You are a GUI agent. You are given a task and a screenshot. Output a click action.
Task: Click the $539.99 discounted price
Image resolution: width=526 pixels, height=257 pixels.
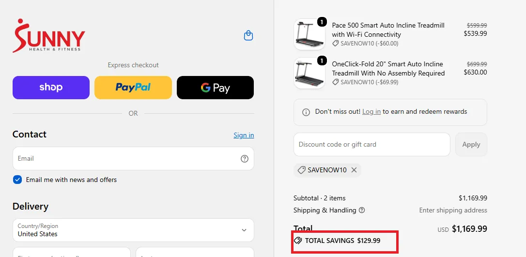475,33
